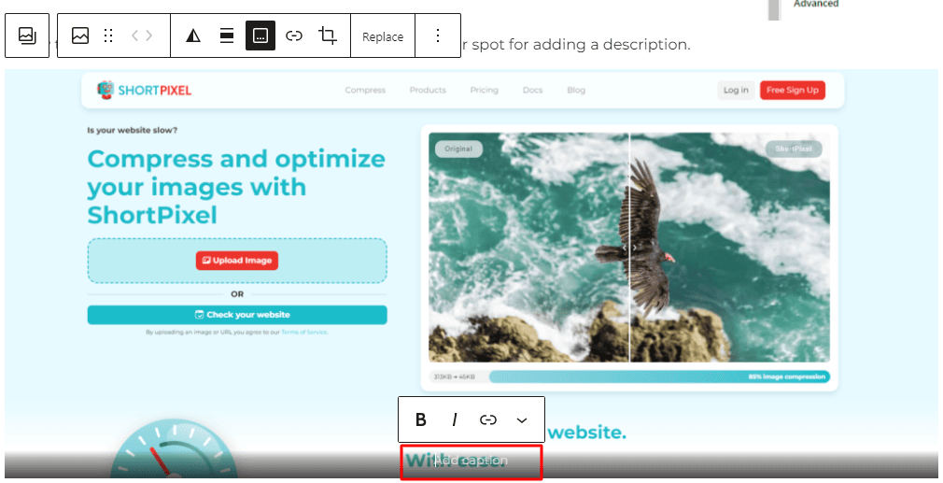Click Pricing in the image navbar
This screenshot has height=483, width=943.
point(485,91)
